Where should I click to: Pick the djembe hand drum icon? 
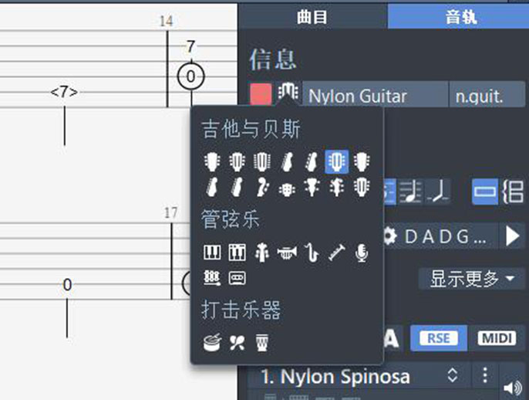pyautogui.click(x=262, y=343)
